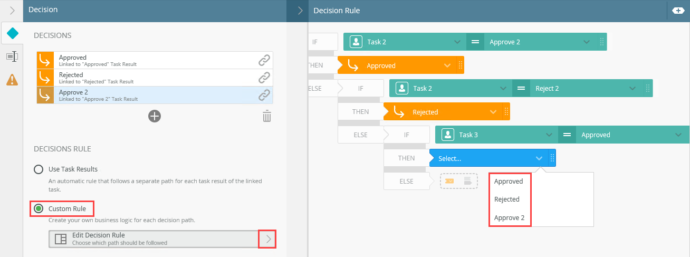Click the orange decision placeholder in last ELSE
The width and height of the screenshot is (690, 257).
click(x=450, y=181)
